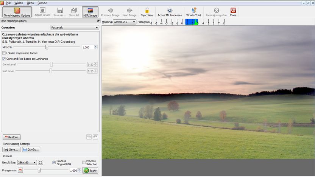Open the Mapping Gamma 2.2 dropdown
Viewport: 315px width, 177px height.
pos(124,22)
